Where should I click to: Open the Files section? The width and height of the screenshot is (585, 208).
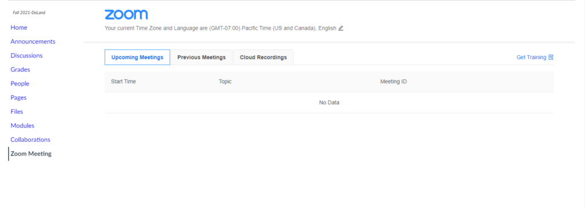(17, 112)
